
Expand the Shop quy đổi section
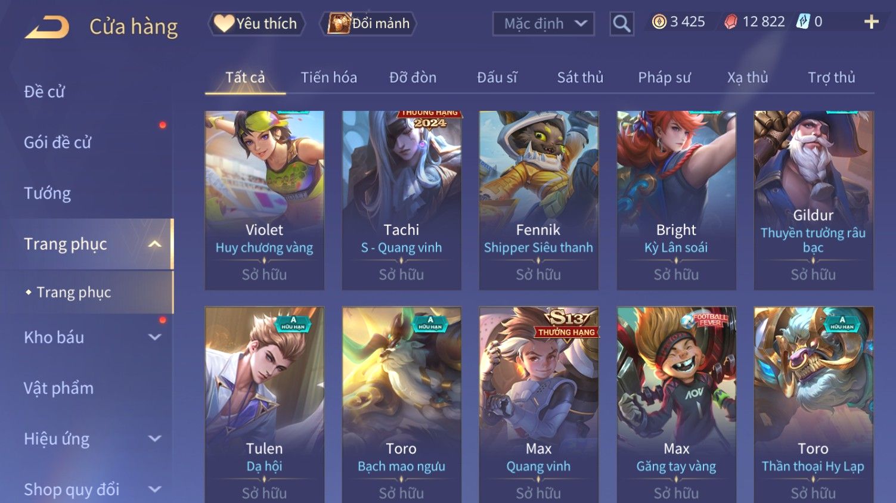coord(154,489)
